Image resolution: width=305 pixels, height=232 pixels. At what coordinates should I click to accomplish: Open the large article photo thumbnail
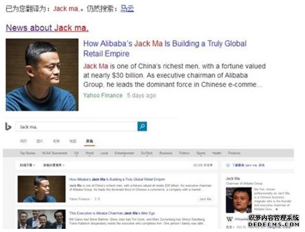click(42, 75)
